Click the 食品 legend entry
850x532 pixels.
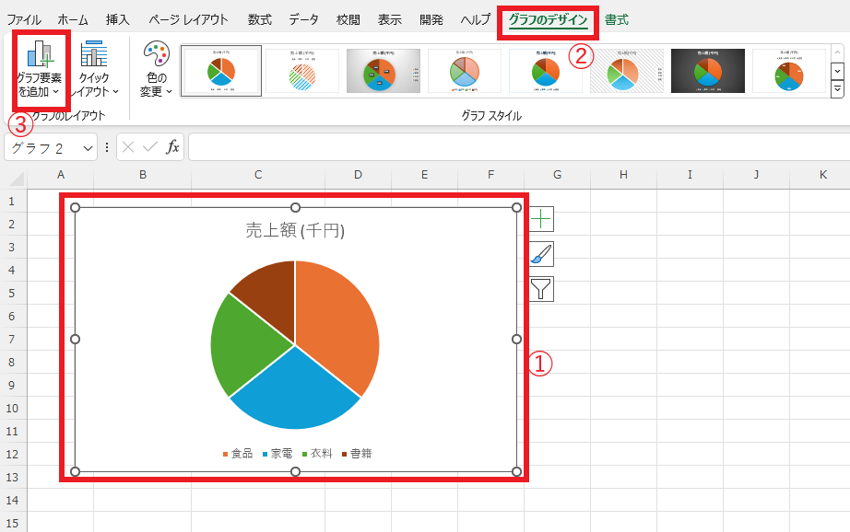click(x=238, y=454)
